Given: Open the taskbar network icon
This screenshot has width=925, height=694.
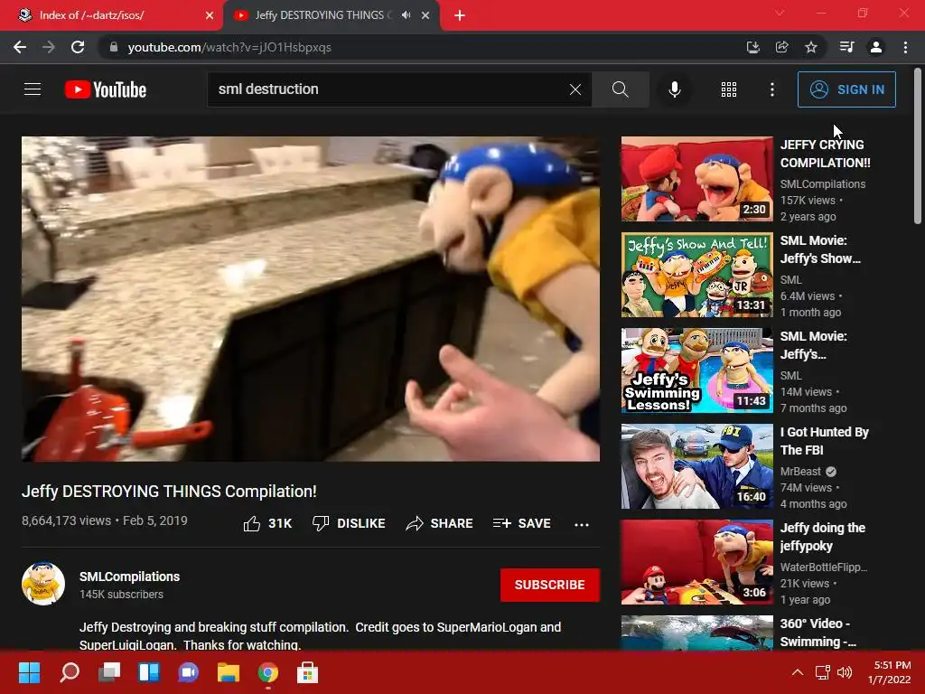Looking at the screenshot, I should 822,672.
